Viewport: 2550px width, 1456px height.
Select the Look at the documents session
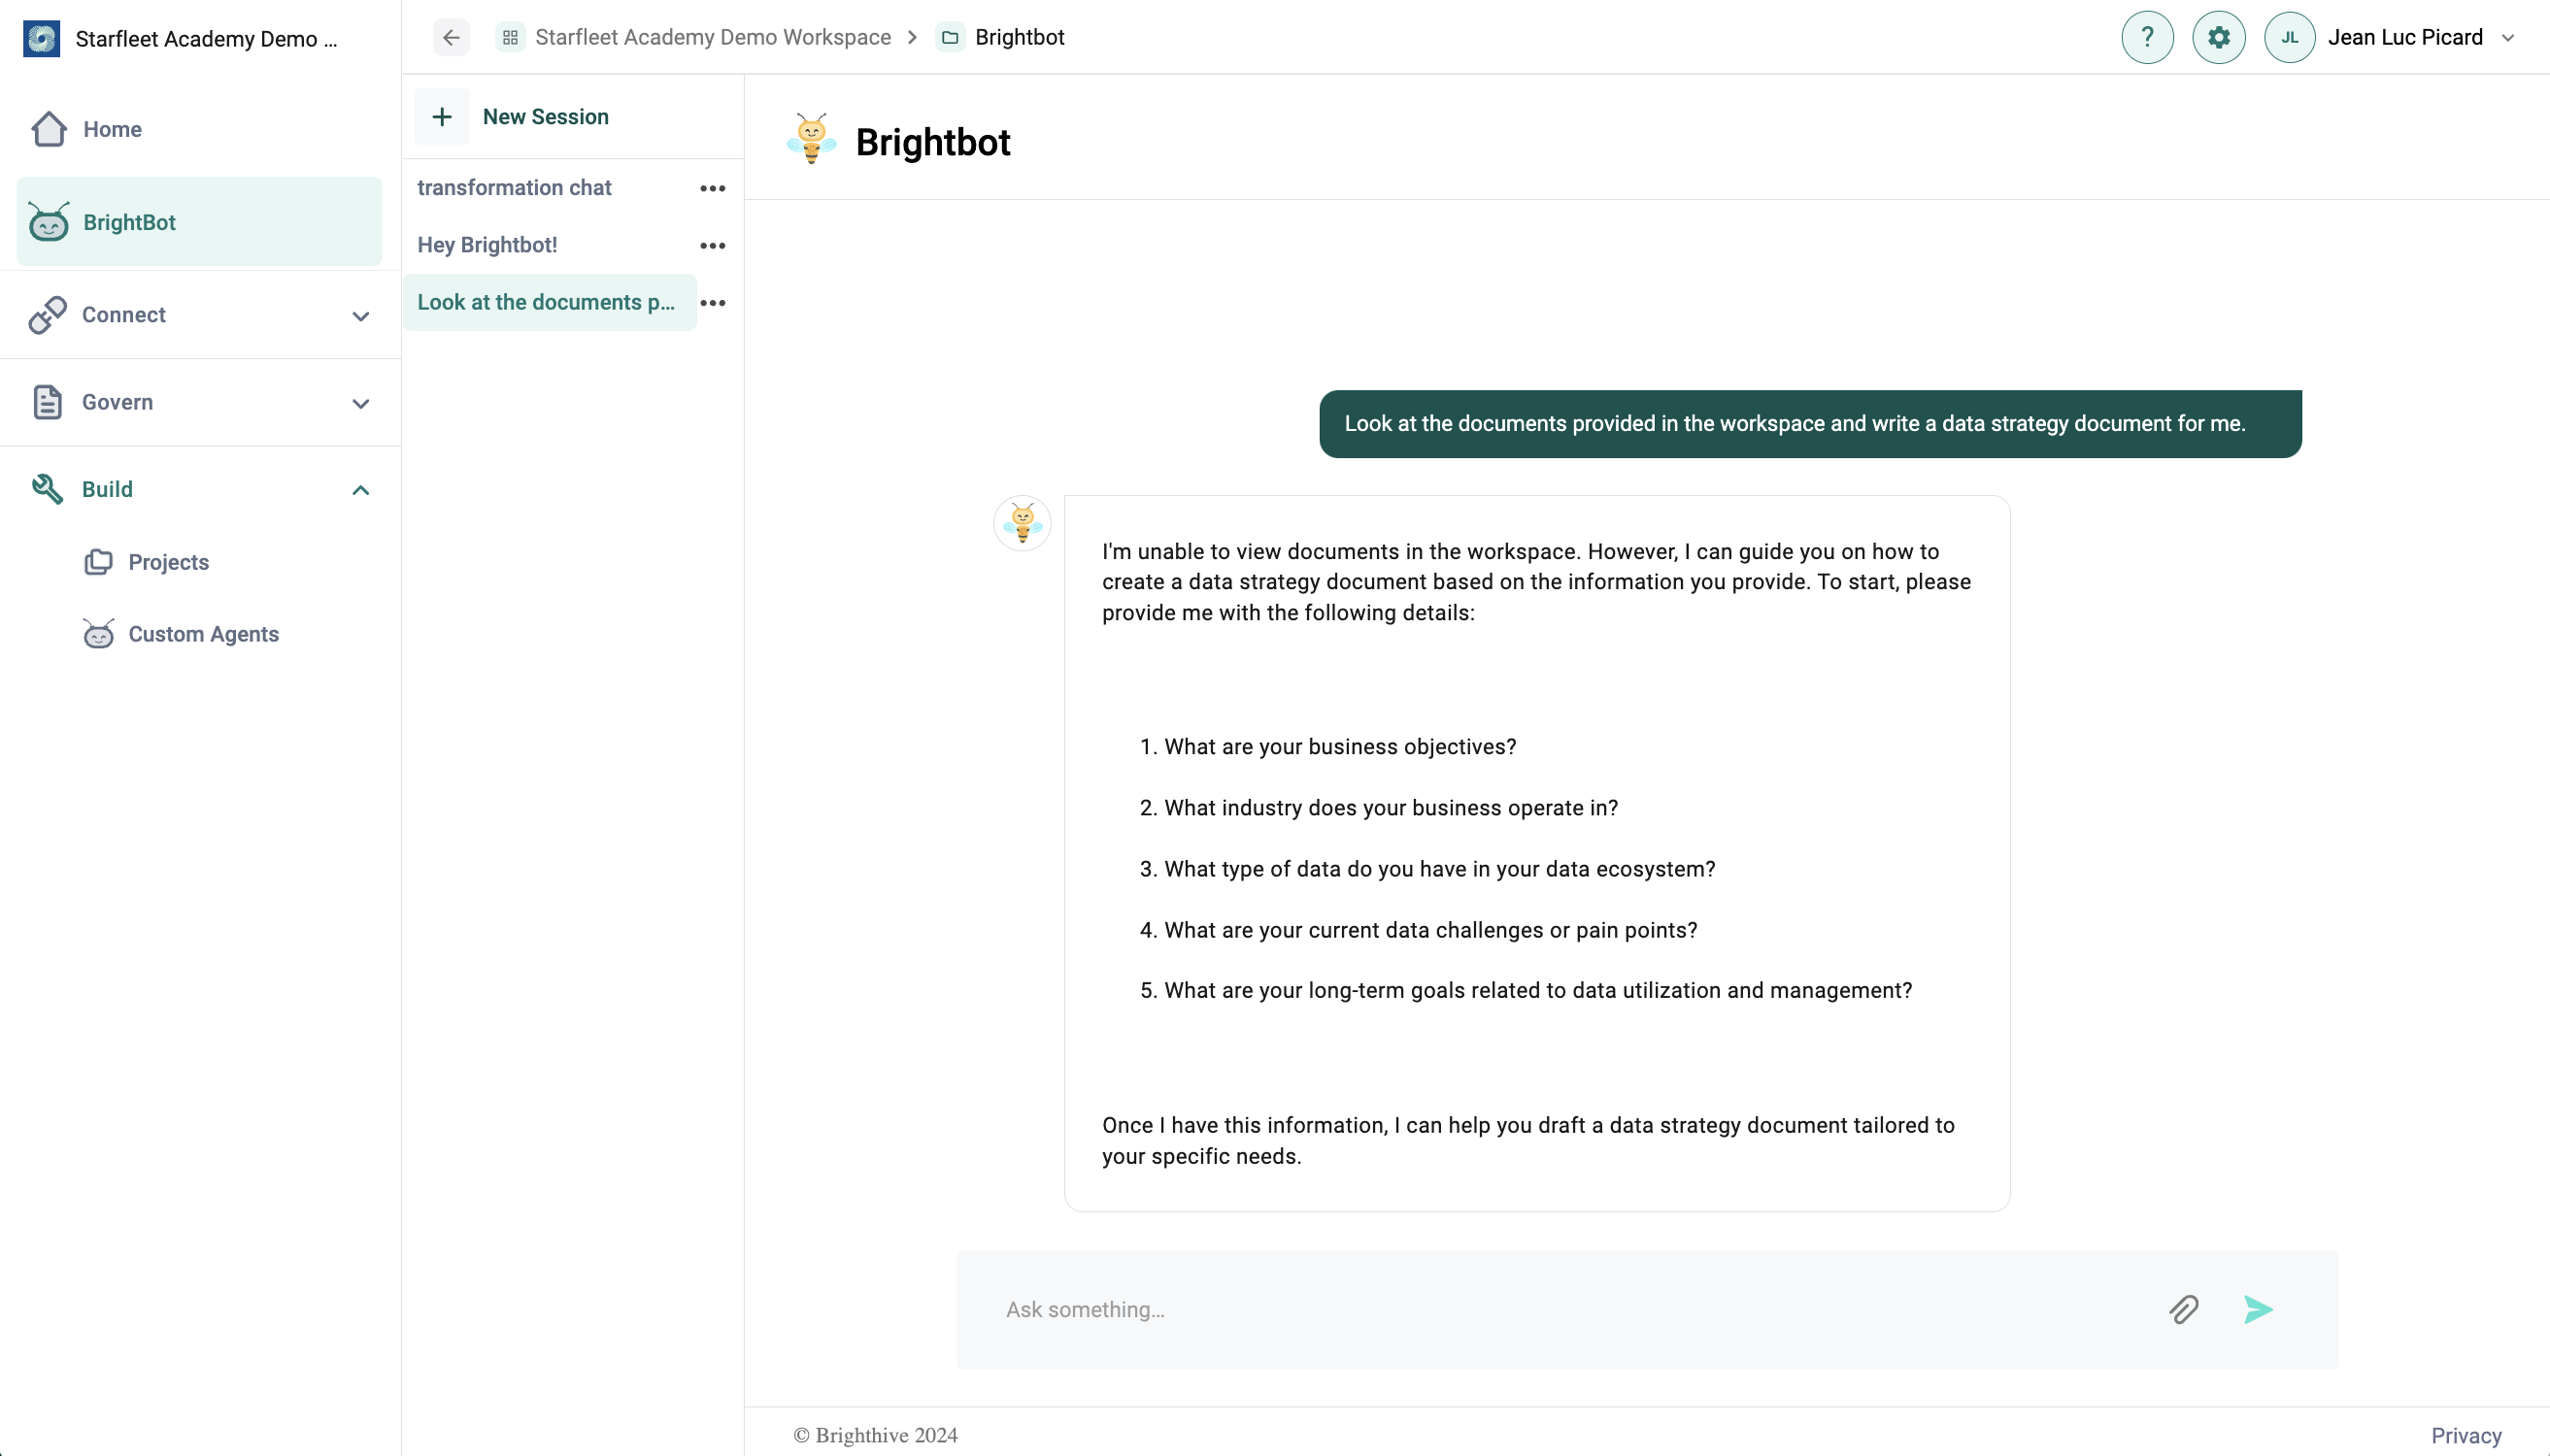pyautogui.click(x=550, y=302)
